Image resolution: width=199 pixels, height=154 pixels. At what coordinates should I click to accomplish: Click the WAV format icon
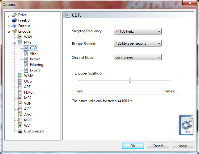(20, 37)
